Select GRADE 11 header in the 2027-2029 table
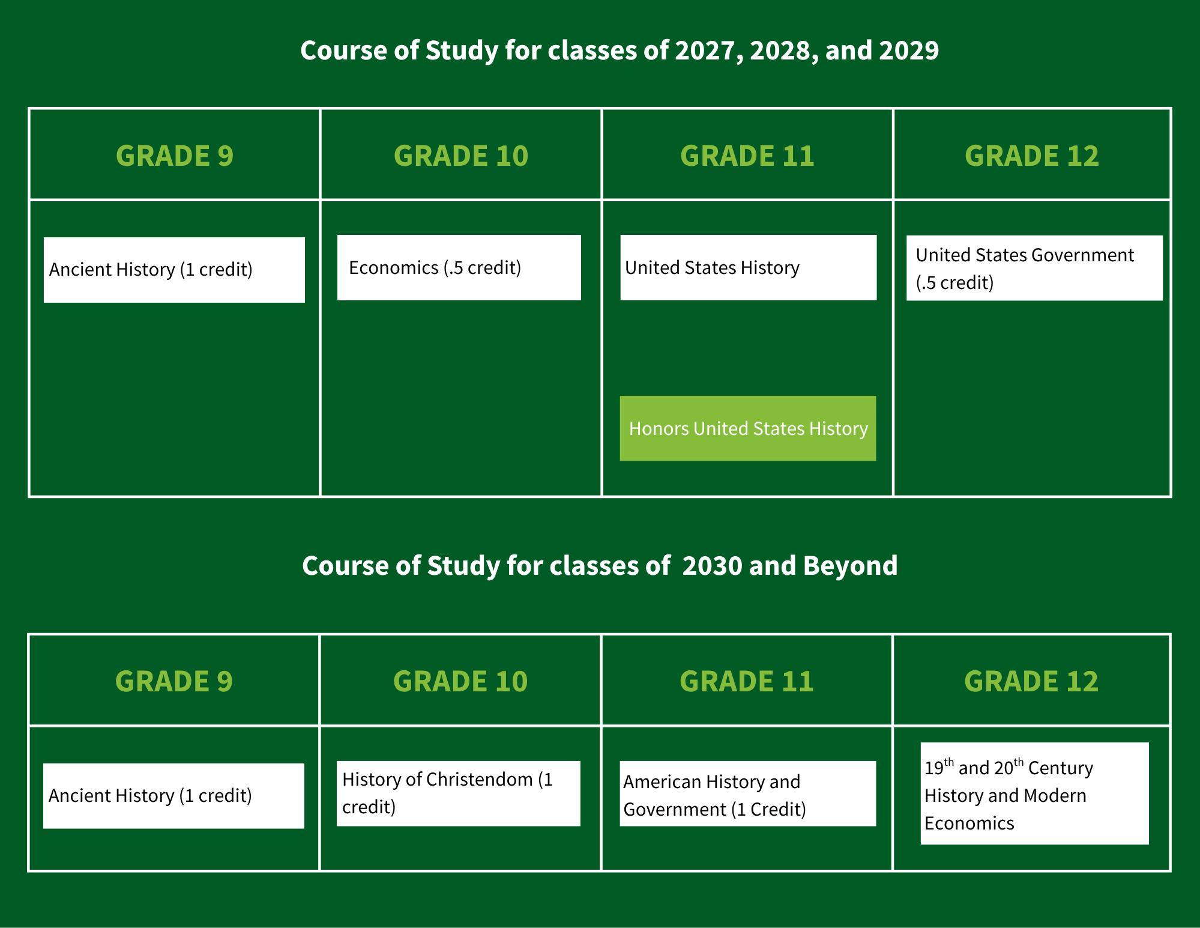The image size is (1200, 928). point(747,156)
